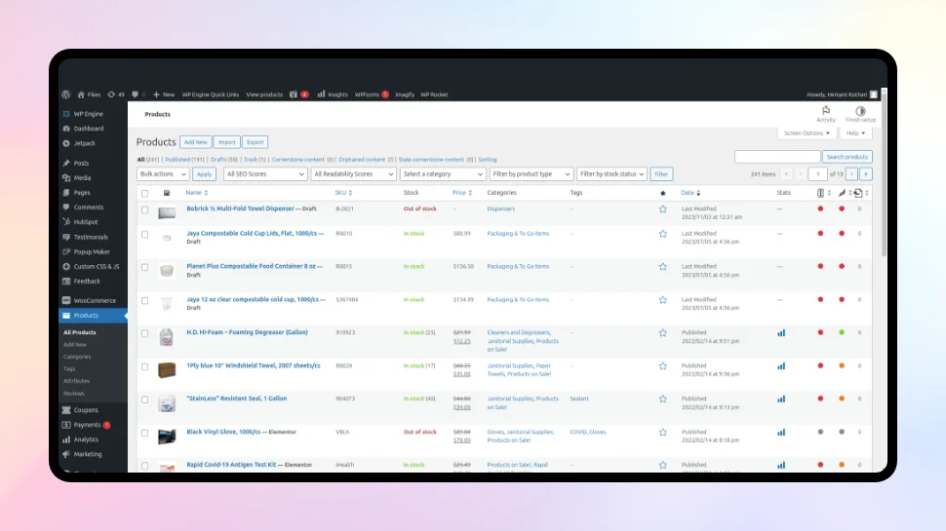The image size is (946, 531).
Task: Open WooCommerce in the sidebar menu
Action: pyautogui.click(x=94, y=300)
